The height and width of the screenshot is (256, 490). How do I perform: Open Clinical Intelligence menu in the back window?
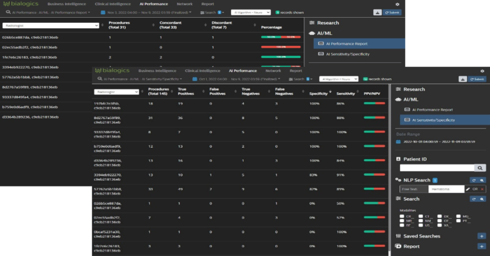point(112,4)
